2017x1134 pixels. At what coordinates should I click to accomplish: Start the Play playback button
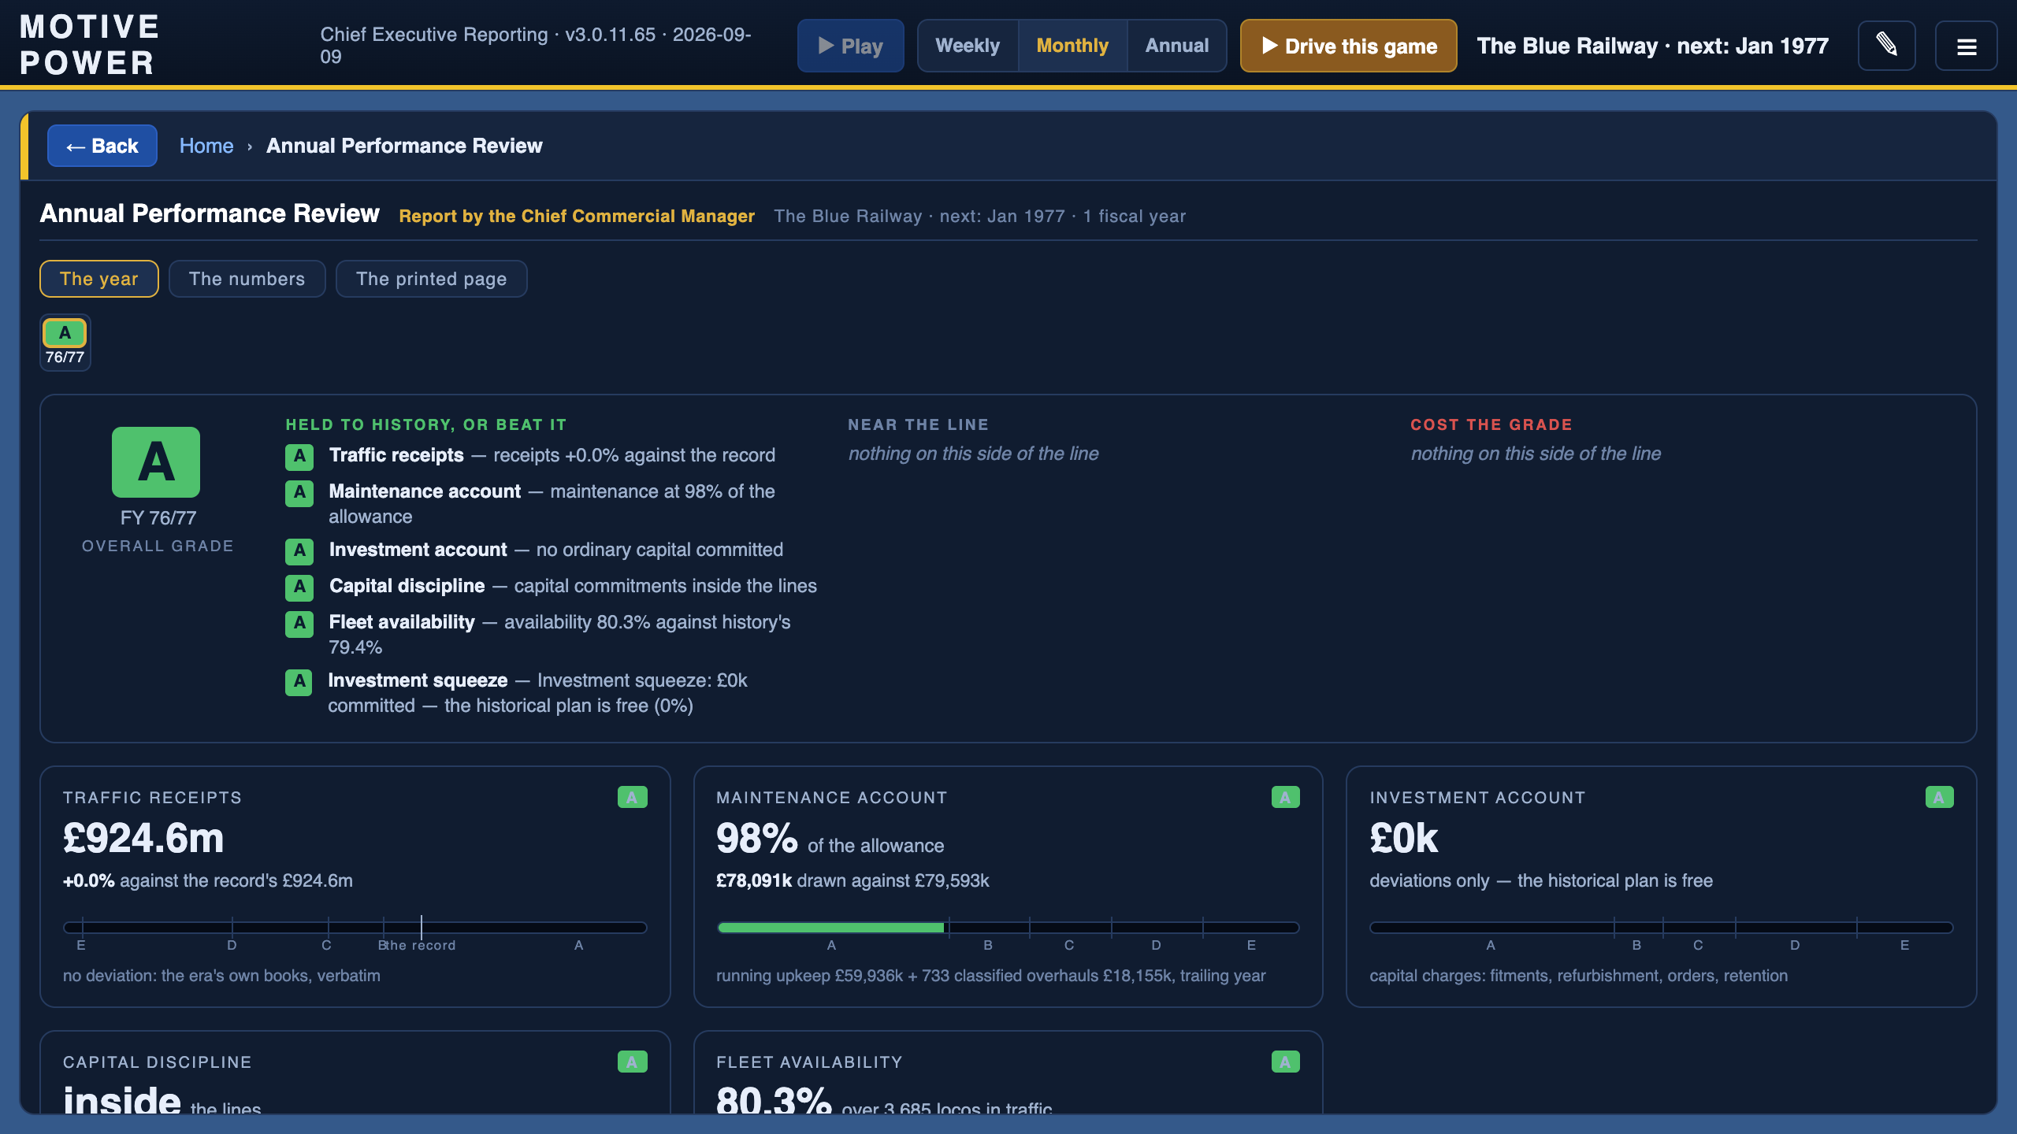[x=851, y=46]
